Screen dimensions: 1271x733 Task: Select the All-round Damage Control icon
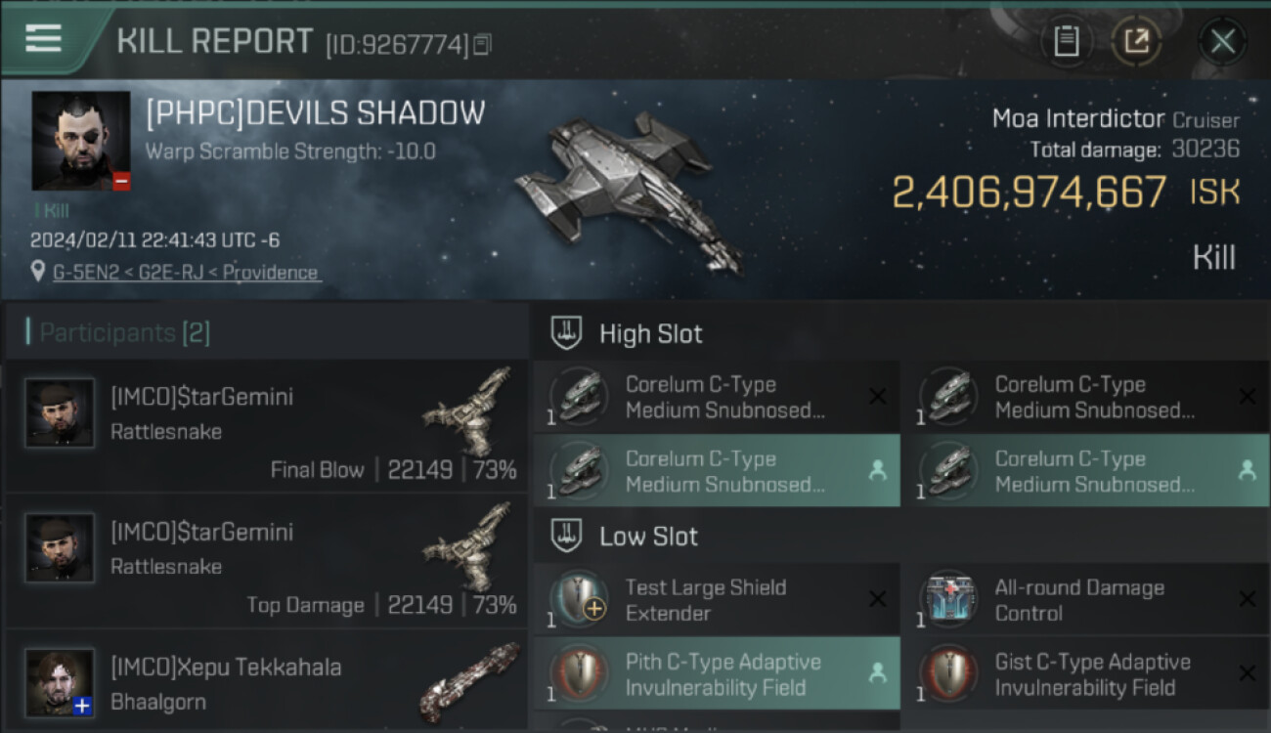pos(949,599)
